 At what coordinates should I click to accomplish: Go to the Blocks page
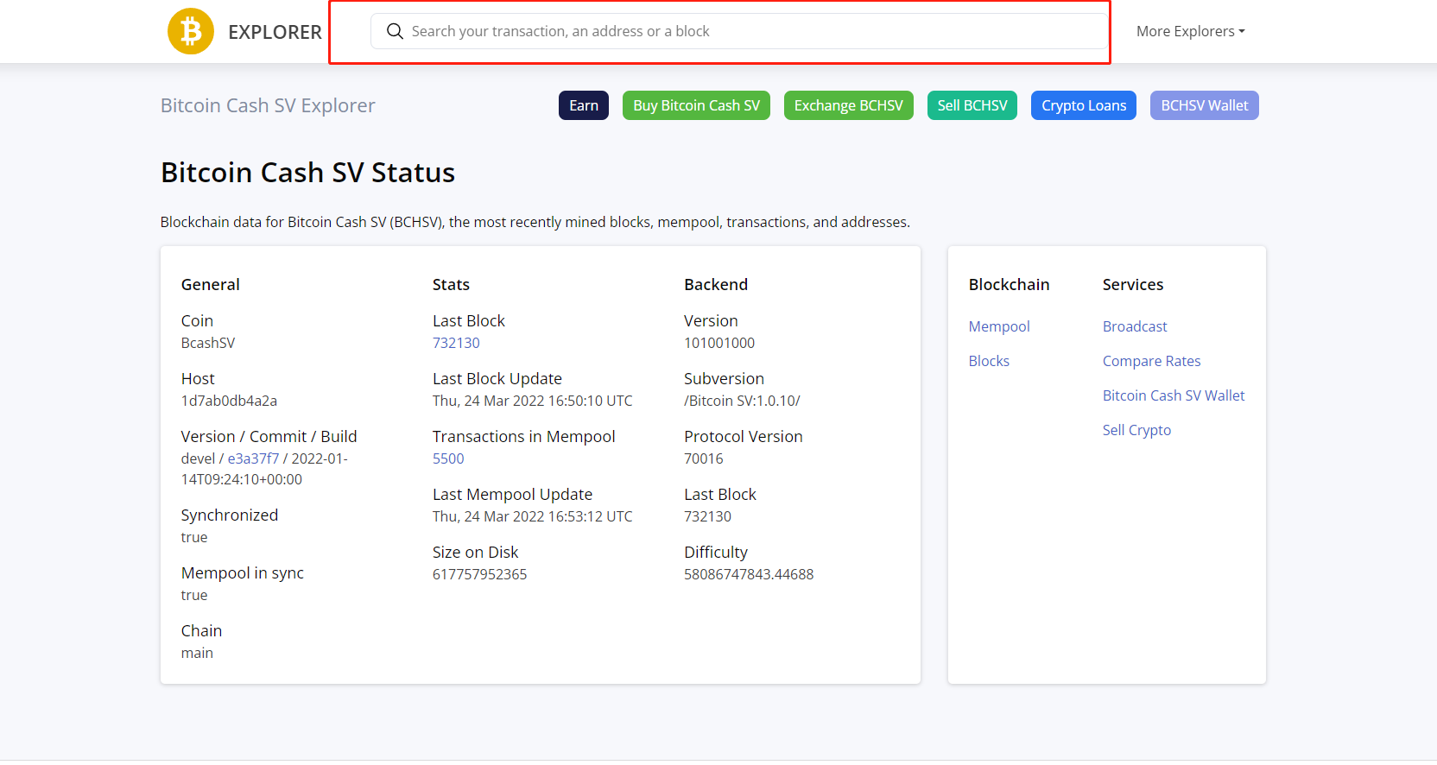pos(989,361)
